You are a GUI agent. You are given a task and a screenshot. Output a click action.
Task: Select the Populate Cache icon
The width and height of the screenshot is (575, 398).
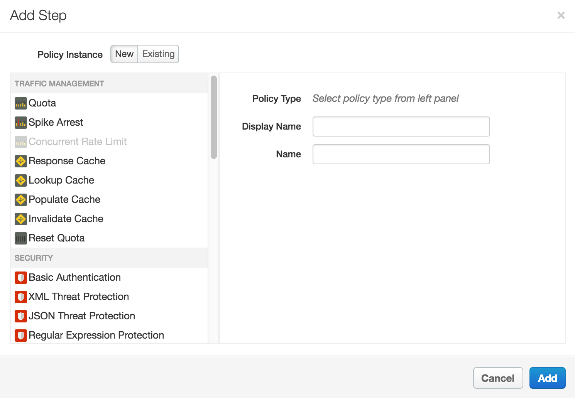coord(20,200)
